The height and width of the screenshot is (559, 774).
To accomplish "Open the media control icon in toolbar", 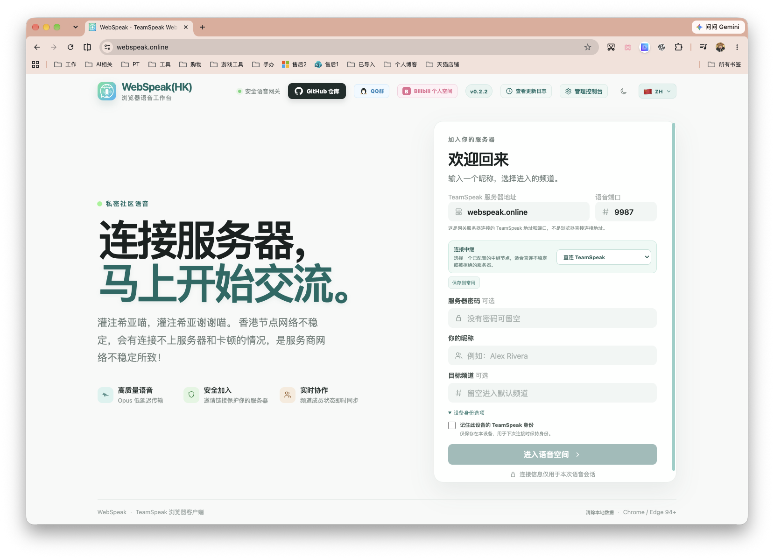I will pyautogui.click(x=704, y=47).
